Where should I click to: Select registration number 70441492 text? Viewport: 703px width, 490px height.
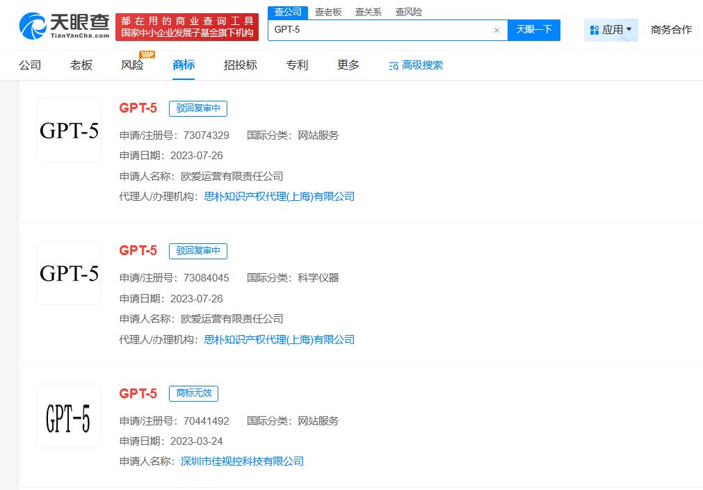[x=207, y=421]
